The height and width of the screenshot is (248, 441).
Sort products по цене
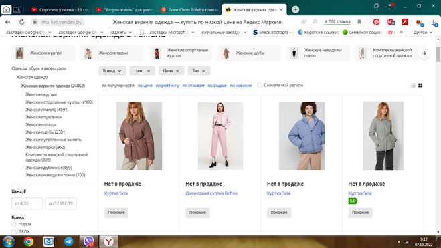pos(145,86)
